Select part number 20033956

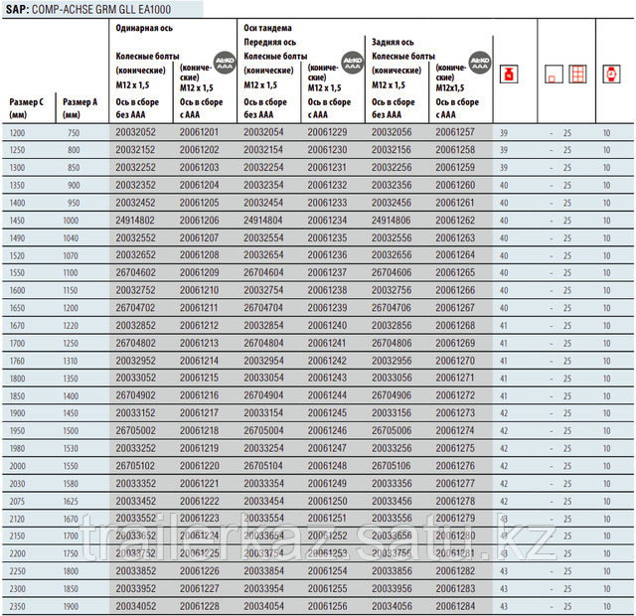[392, 588]
